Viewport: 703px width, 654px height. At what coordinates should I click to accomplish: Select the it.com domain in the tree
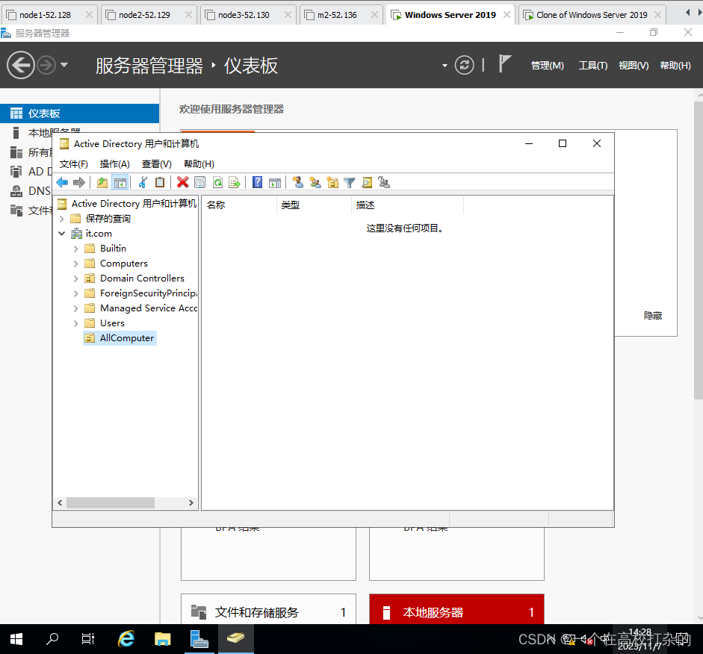coord(91,234)
